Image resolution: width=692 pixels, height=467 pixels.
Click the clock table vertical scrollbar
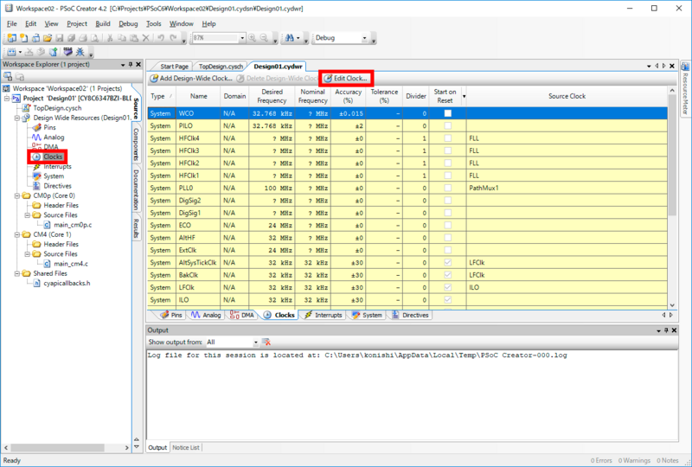point(672,155)
